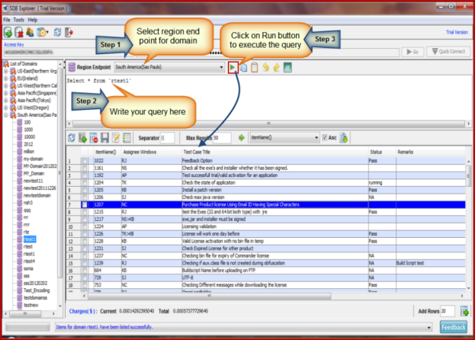This screenshot has width=475, height=340.
Task: Click the Trial Version link
Action: tap(457, 32)
